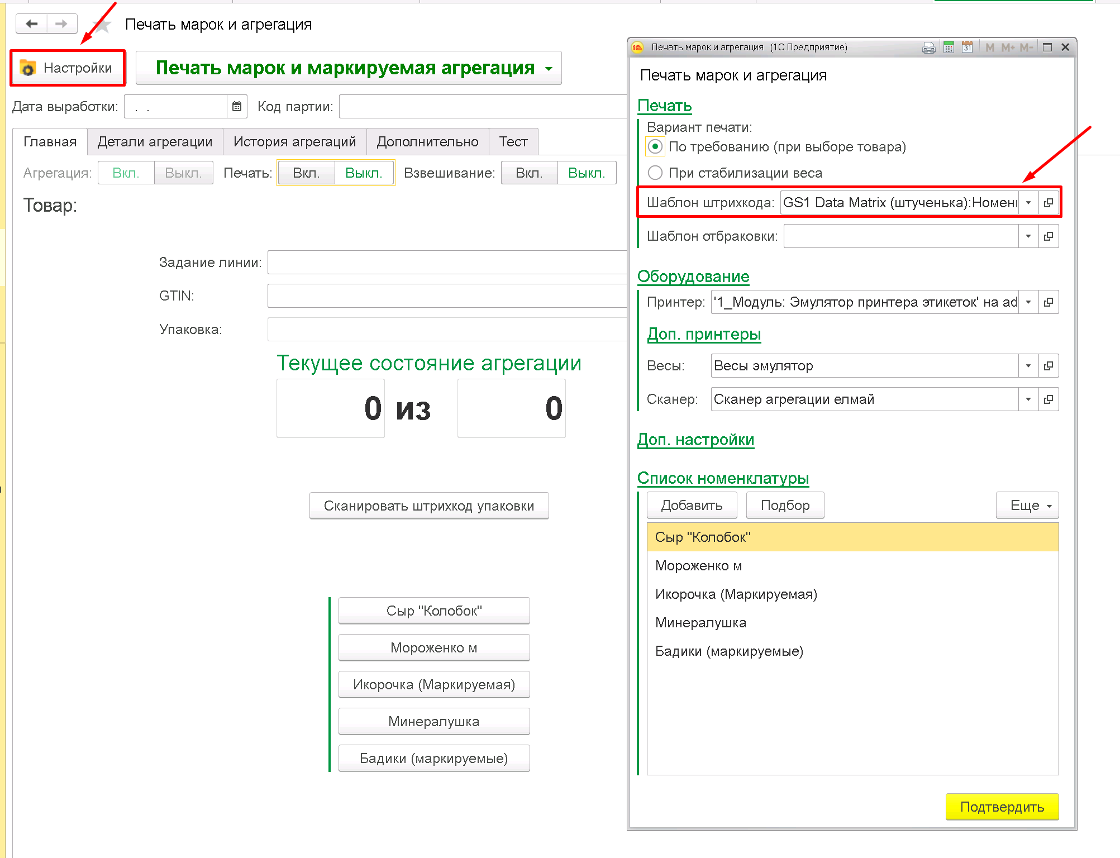The height and width of the screenshot is (858, 1120).
Task: Open Доп. настройки link
Action: coord(695,440)
